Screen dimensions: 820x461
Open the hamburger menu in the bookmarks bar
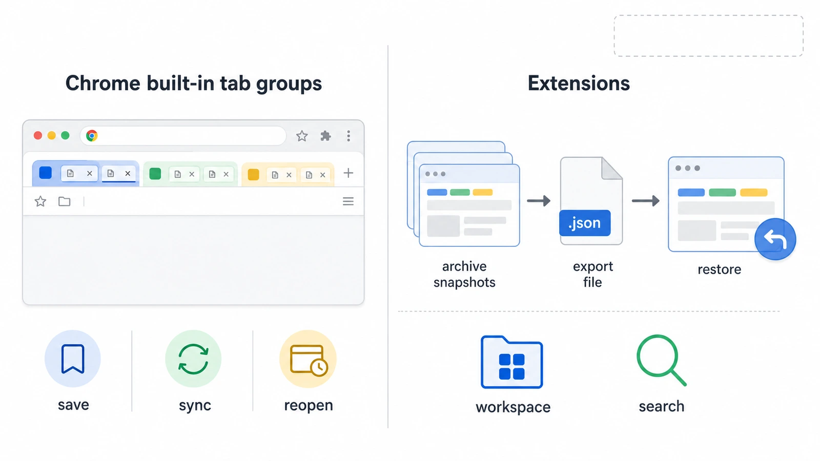pos(348,201)
